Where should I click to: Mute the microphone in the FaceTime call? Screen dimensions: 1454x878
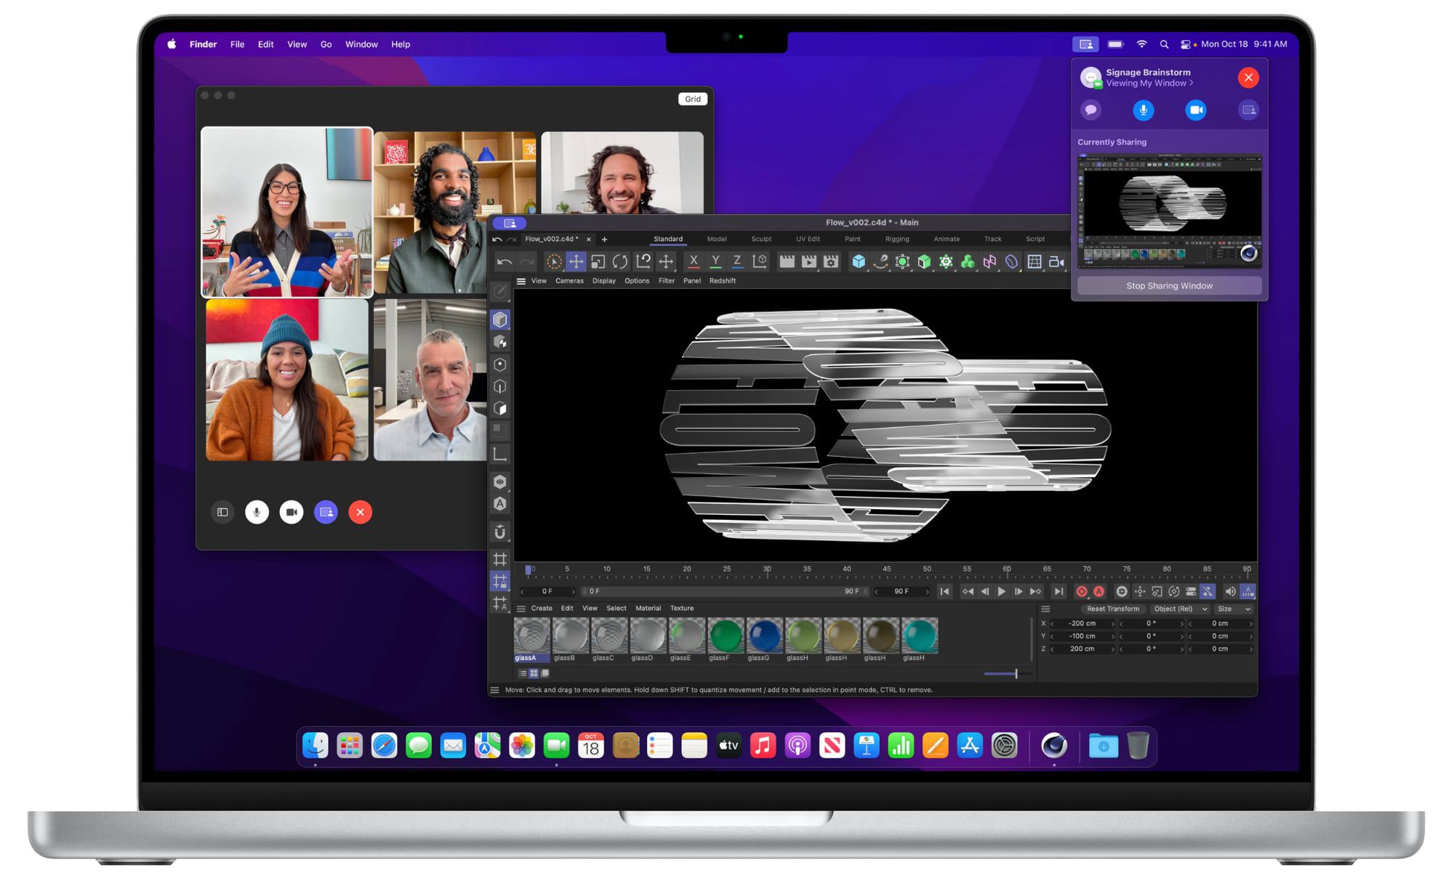pos(257,512)
